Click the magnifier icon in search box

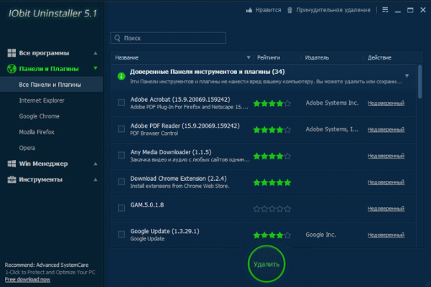[117, 38]
